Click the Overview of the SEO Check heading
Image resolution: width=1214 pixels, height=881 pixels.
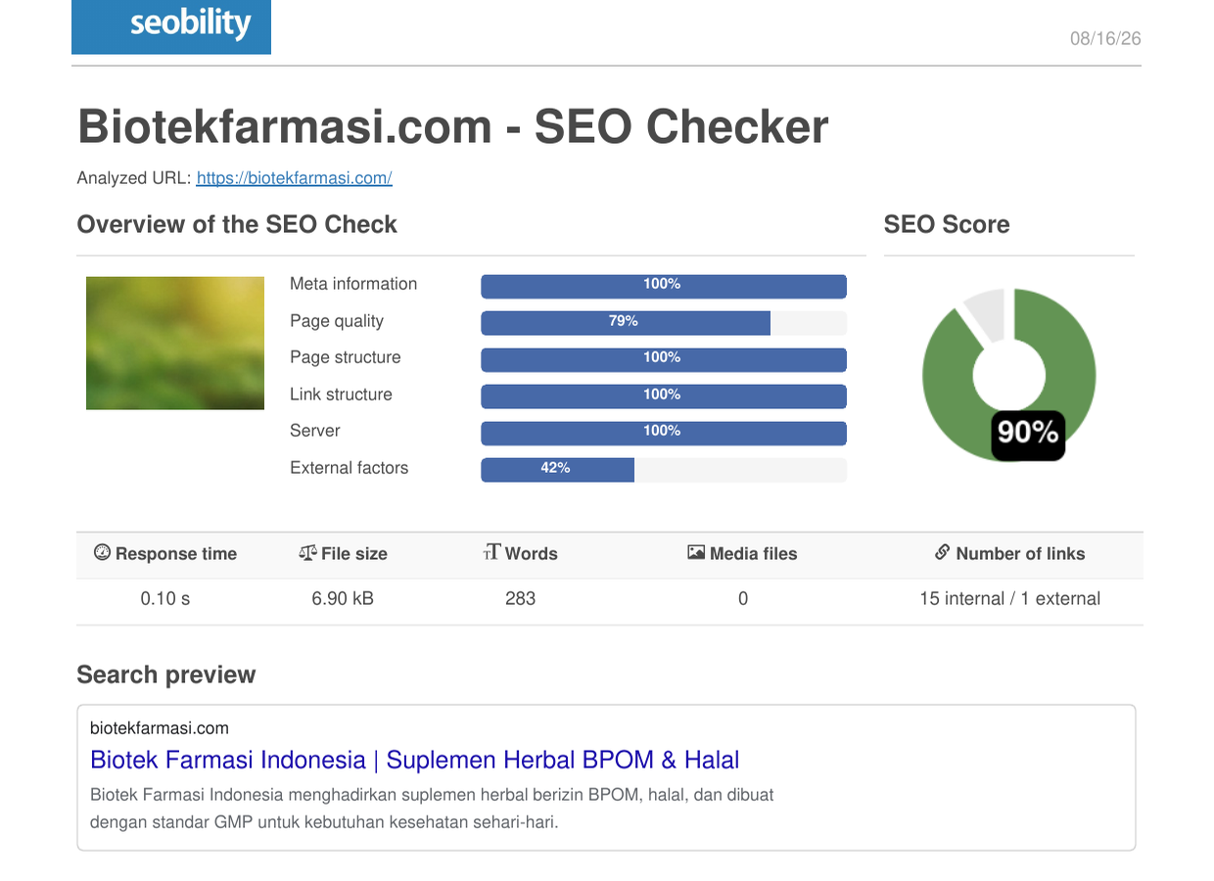(x=237, y=224)
